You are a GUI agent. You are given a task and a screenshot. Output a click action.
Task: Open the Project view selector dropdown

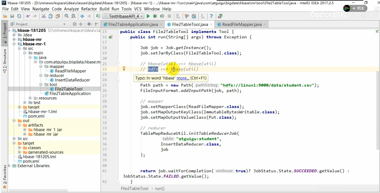[x=64, y=24]
